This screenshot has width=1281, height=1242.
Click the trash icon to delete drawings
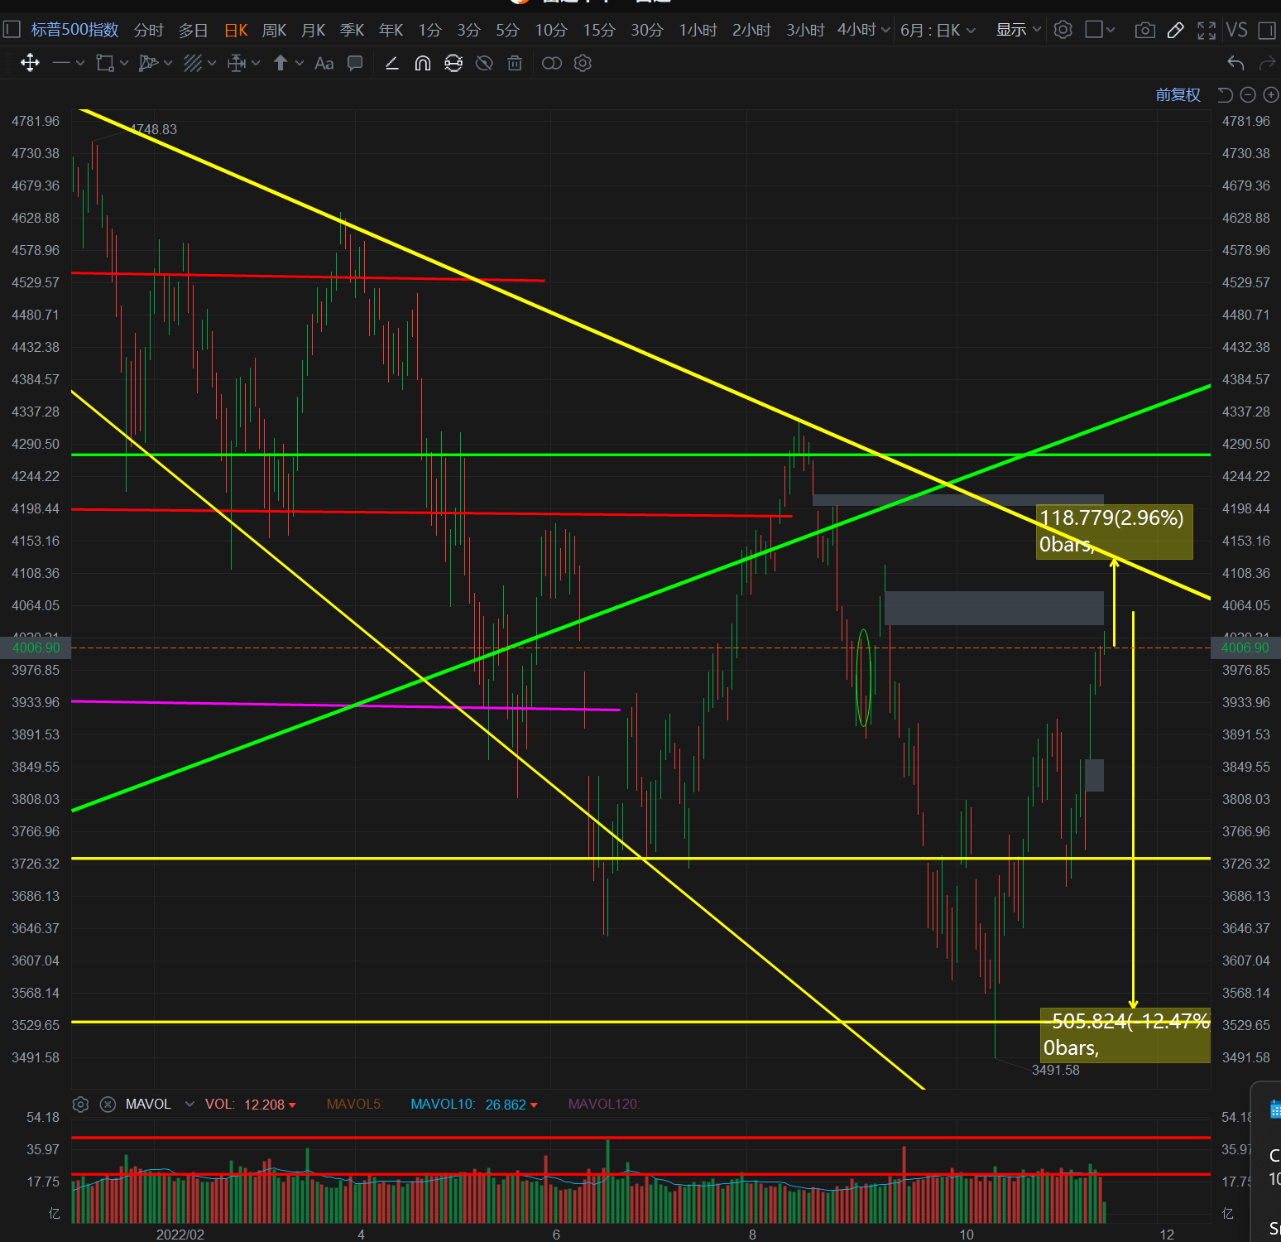point(515,64)
